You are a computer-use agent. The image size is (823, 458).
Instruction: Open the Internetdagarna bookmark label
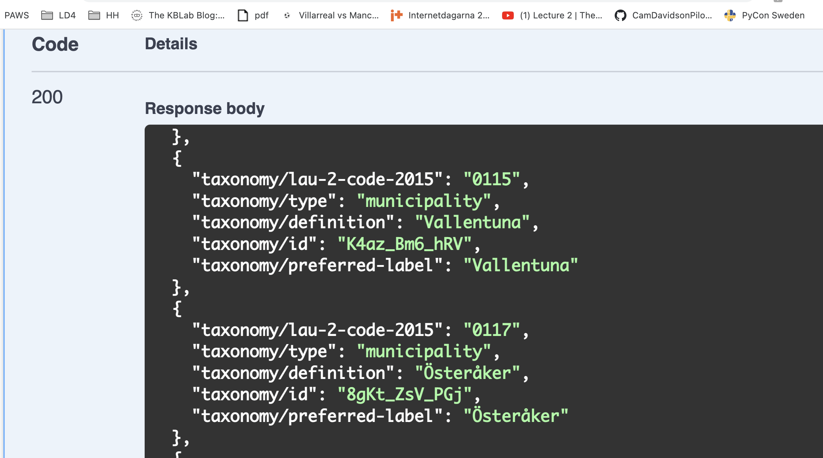[x=449, y=15]
